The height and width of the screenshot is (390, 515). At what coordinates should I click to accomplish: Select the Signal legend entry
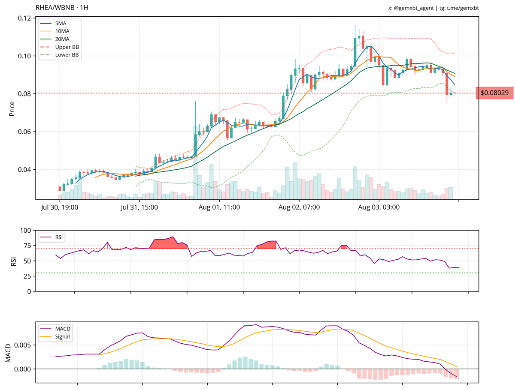(55, 337)
